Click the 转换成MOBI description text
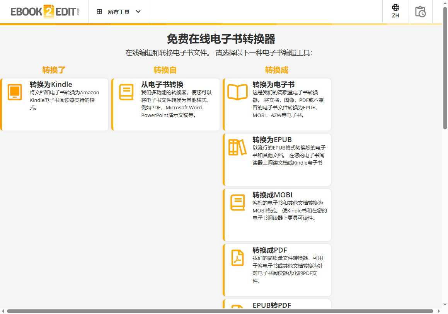The image size is (448, 314). (x=290, y=210)
